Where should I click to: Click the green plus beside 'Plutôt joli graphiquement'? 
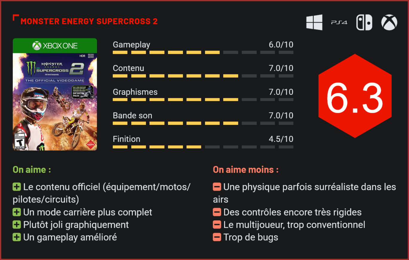point(17,225)
